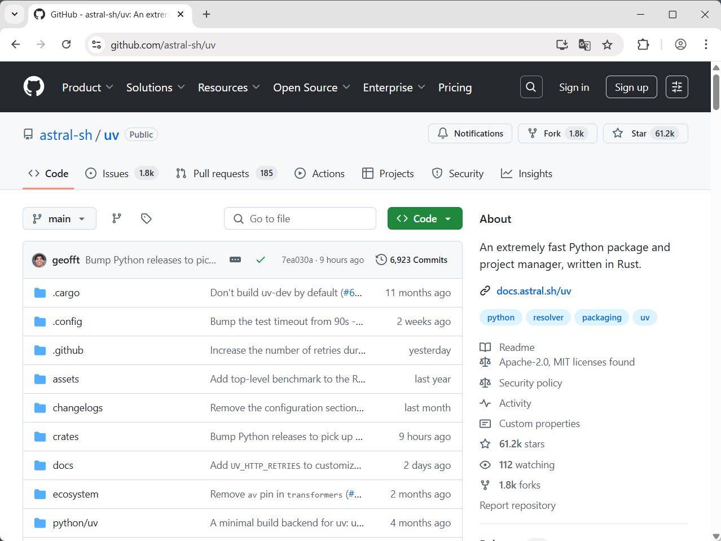The height and width of the screenshot is (541, 721).
Task: Click the crates folder icon
Action: pos(39,437)
